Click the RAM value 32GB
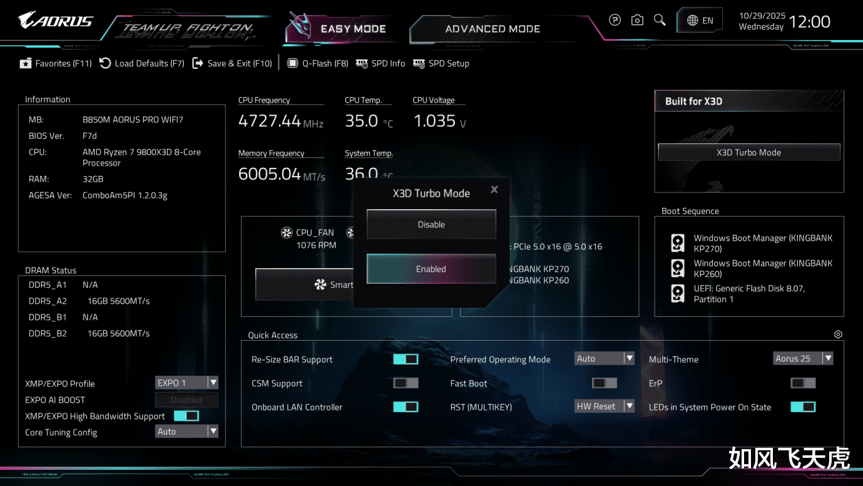Viewport: 863px width, 486px height. point(93,179)
